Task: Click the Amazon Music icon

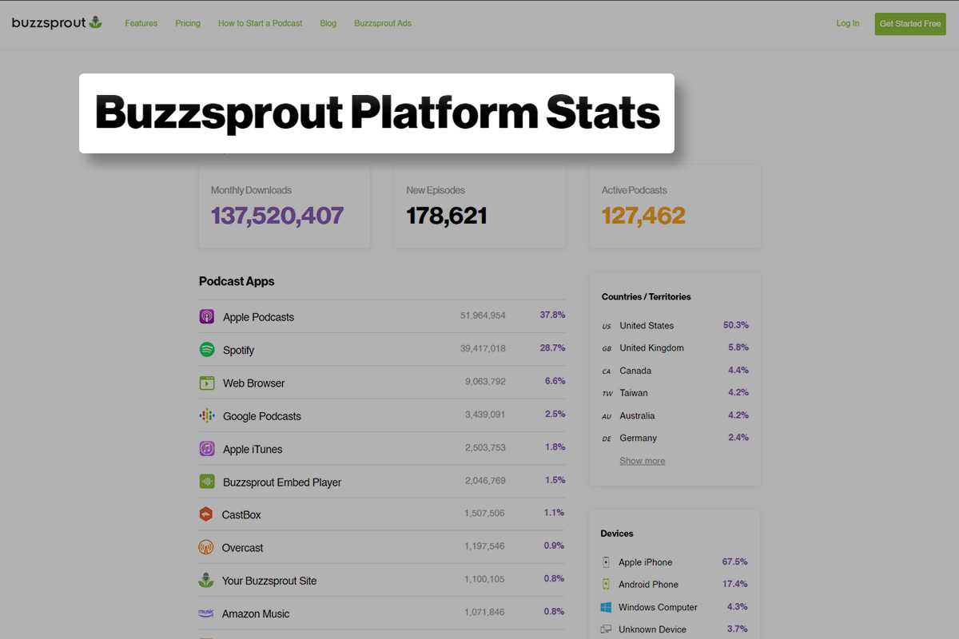Action: 206,613
